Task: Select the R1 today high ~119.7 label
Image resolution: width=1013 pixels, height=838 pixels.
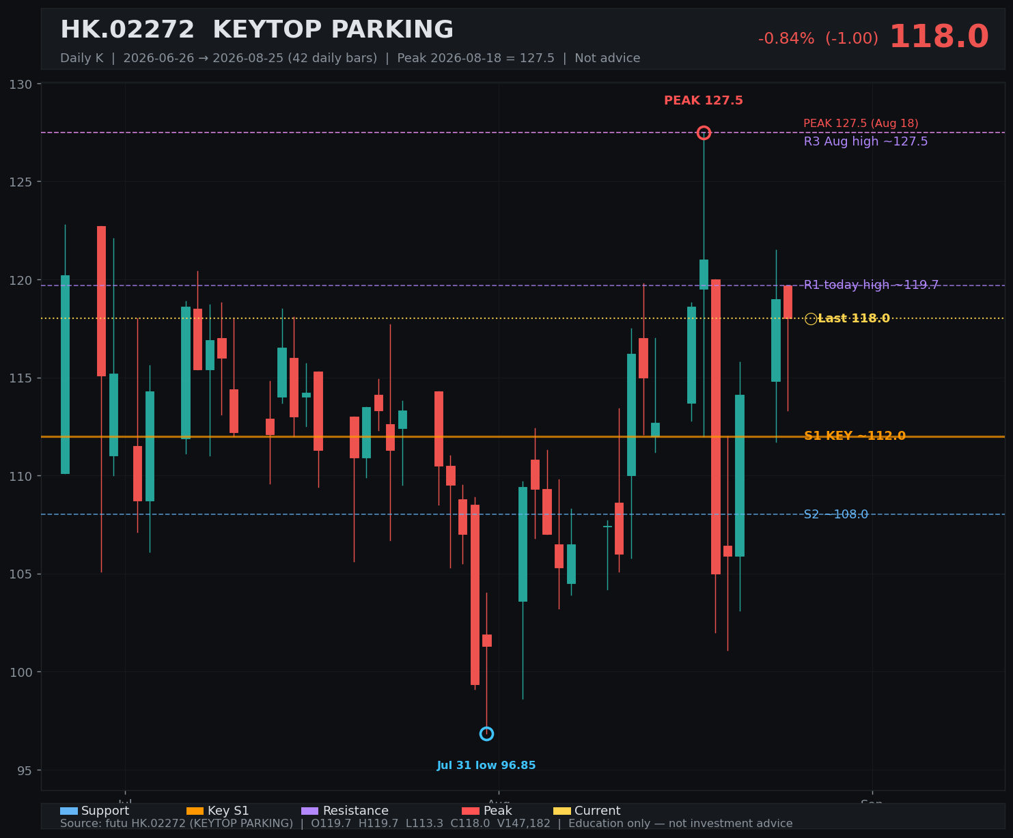Action: point(871,285)
